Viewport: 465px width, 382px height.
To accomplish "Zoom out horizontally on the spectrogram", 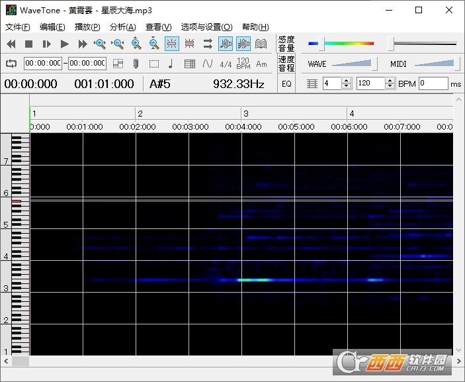I will pyautogui.click(x=118, y=44).
